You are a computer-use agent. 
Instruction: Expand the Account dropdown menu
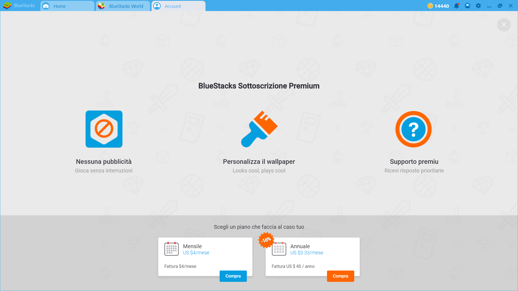pos(178,6)
